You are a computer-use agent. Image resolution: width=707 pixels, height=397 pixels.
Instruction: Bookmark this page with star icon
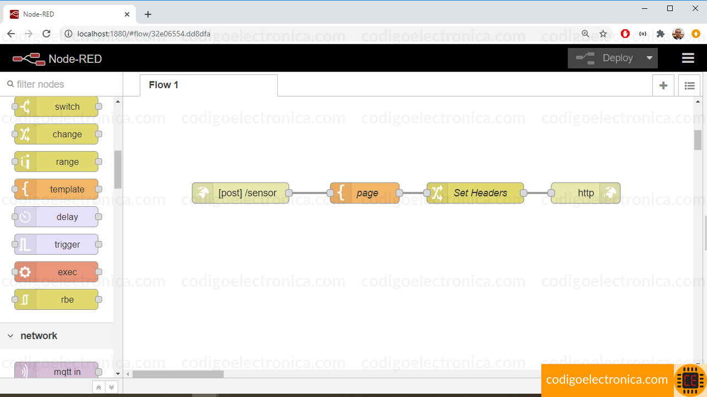click(x=603, y=34)
